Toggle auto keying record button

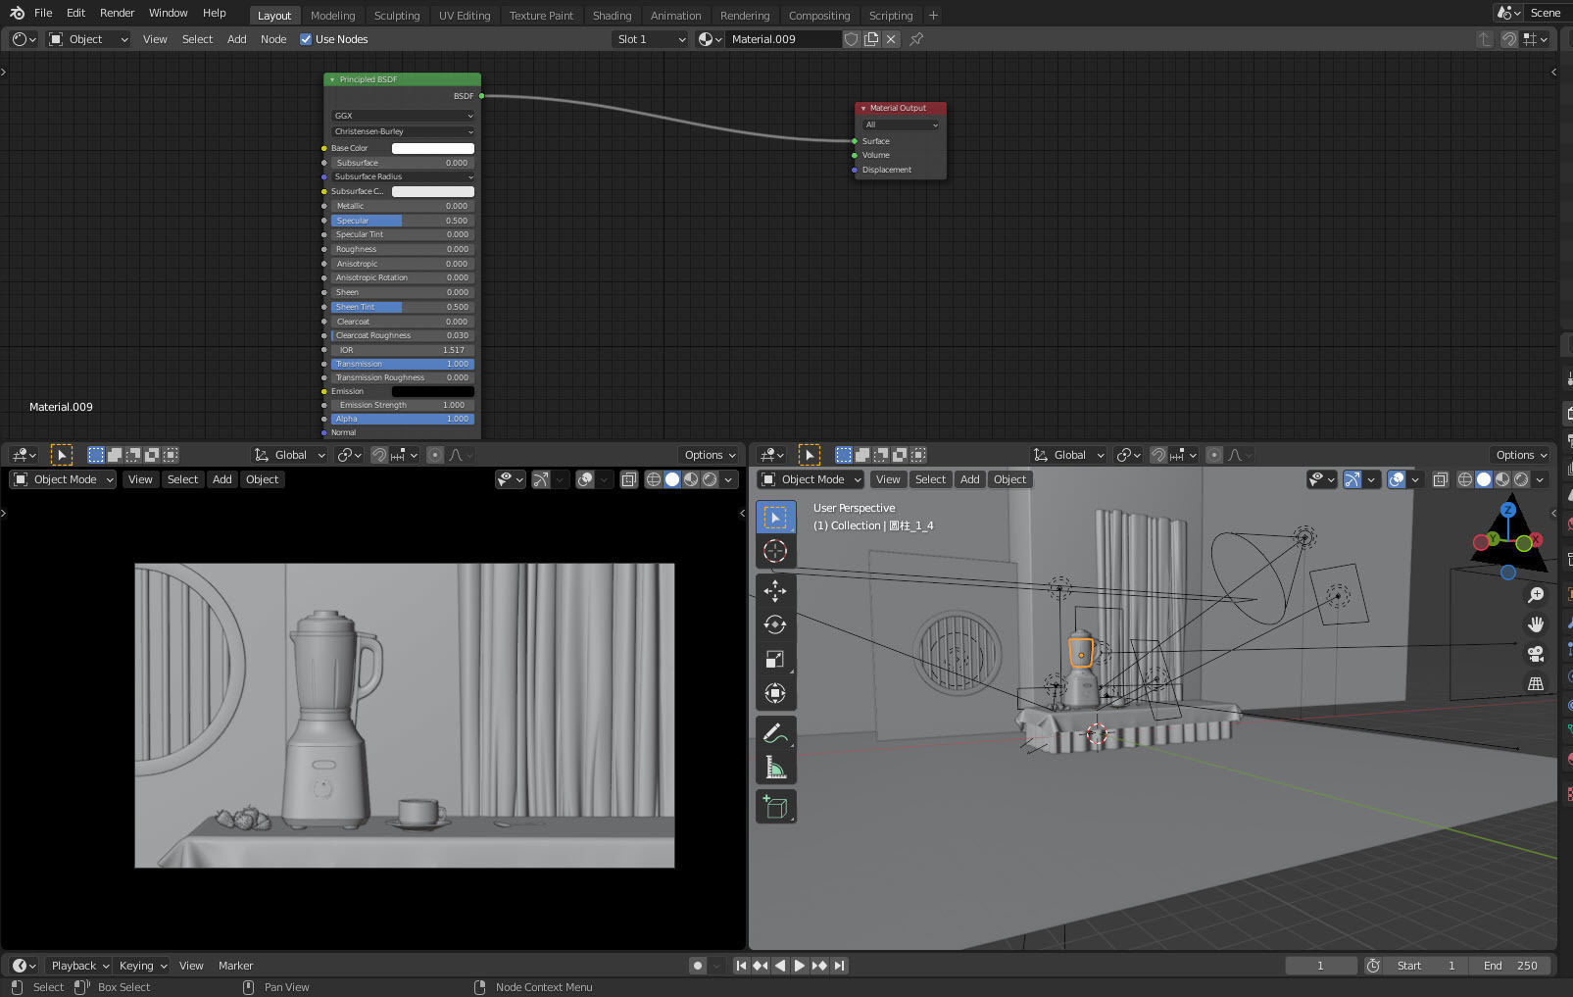pyautogui.click(x=698, y=966)
